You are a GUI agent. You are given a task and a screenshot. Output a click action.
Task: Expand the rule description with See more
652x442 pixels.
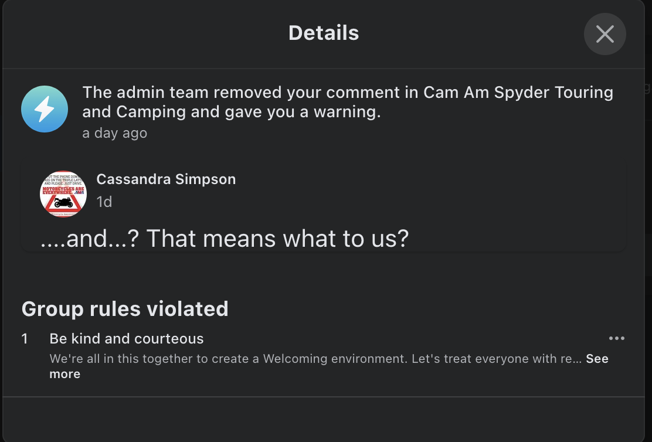(597, 359)
